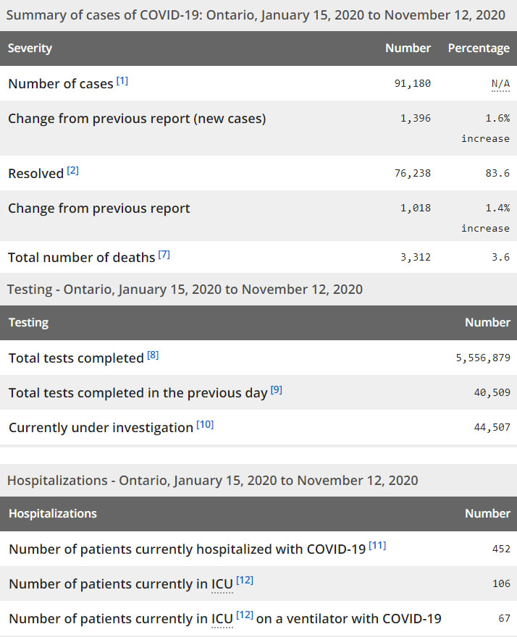Click the total tests value 5,556,879

[480, 358]
